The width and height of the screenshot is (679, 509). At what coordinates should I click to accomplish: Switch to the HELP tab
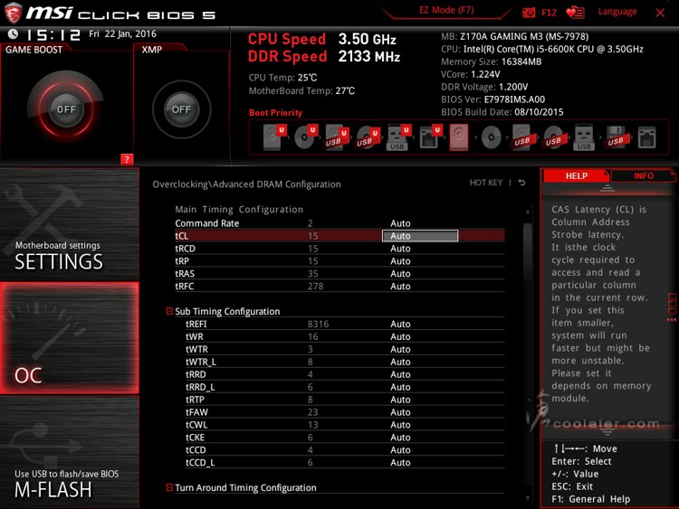point(577,175)
